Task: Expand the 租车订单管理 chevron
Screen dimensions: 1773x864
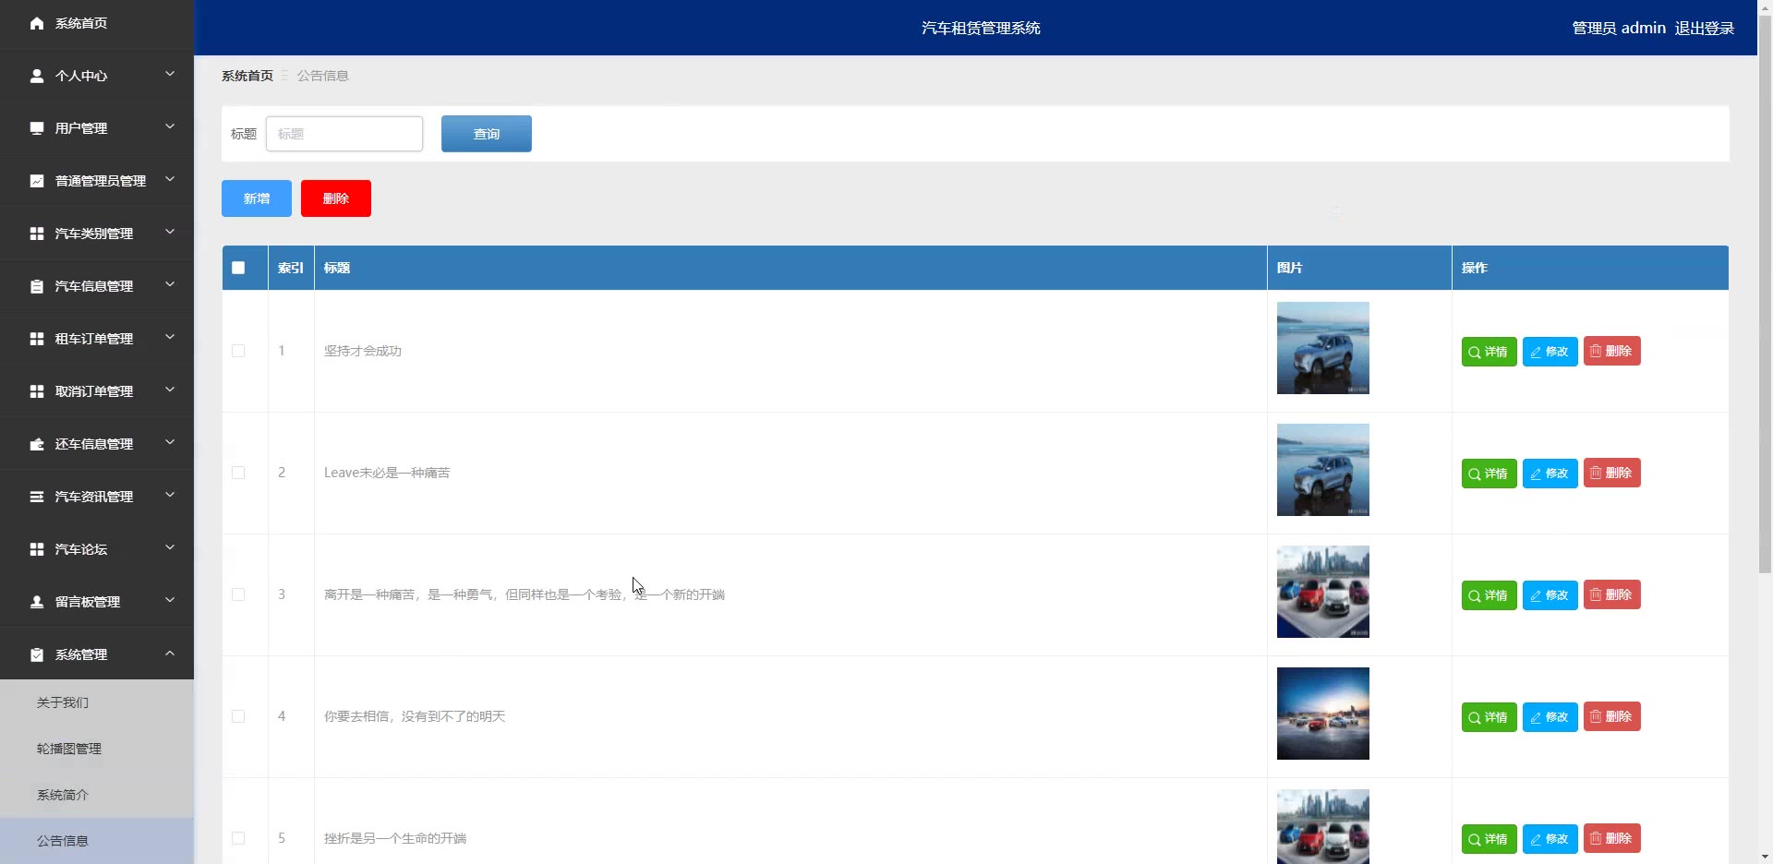Action: coord(170,337)
